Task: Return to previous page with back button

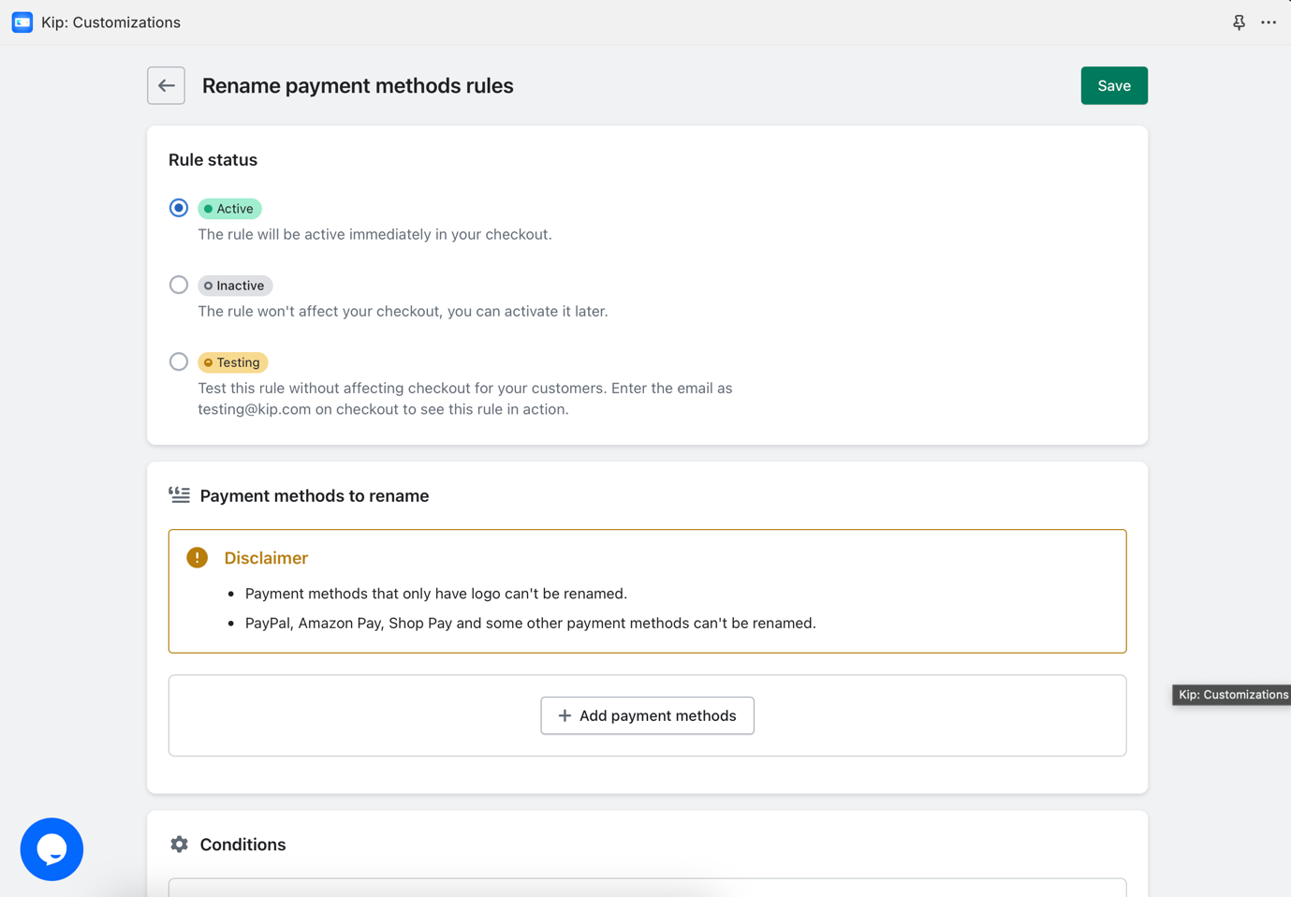Action: pyautogui.click(x=166, y=85)
